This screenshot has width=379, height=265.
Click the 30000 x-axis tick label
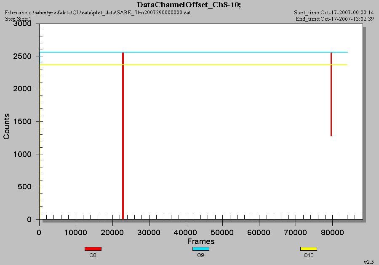[x=149, y=233]
